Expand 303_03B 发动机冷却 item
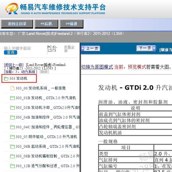The width and height of the screenshot is (172, 172). 48,108
